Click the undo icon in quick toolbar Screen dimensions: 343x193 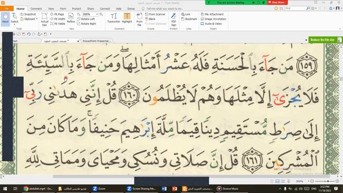[x=28, y=34]
